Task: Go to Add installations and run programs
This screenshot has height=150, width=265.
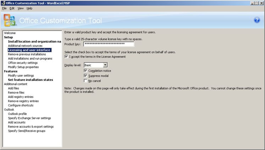Action: click(x=30, y=59)
